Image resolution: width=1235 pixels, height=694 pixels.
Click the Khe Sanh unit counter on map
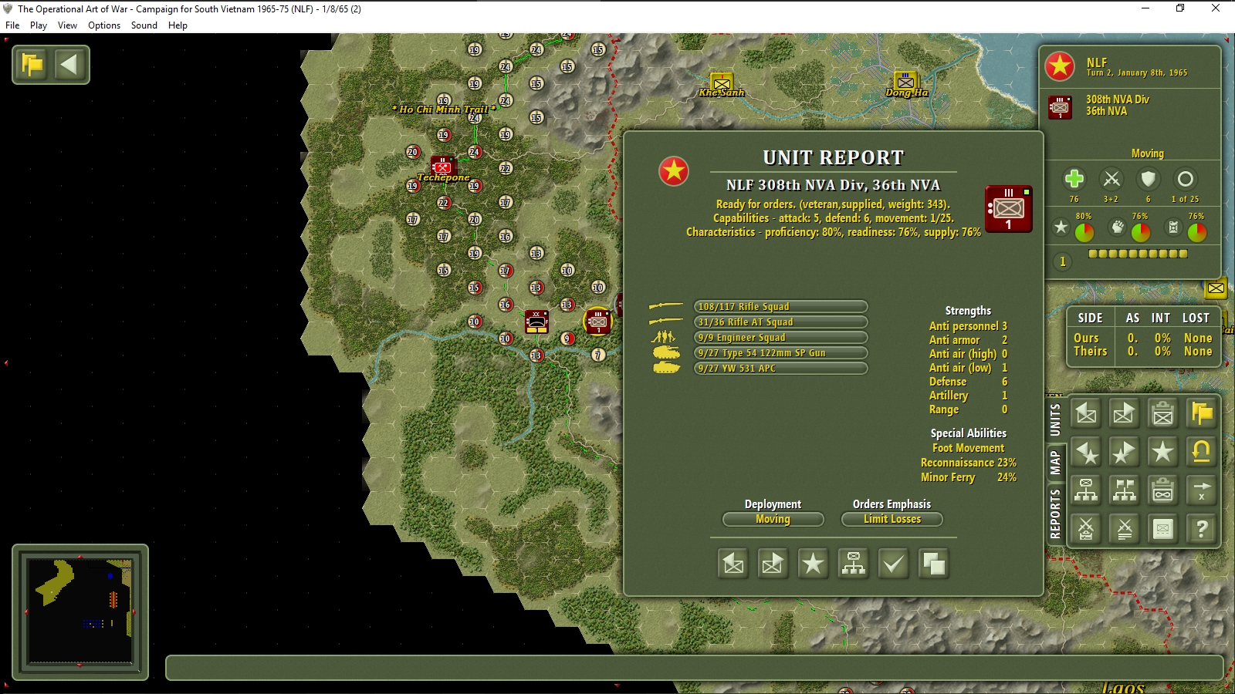[722, 83]
